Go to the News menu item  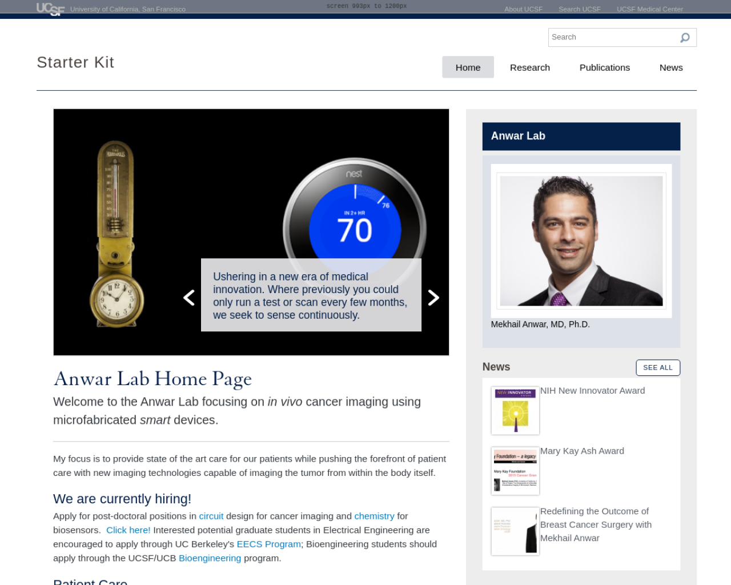[x=671, y=67]
